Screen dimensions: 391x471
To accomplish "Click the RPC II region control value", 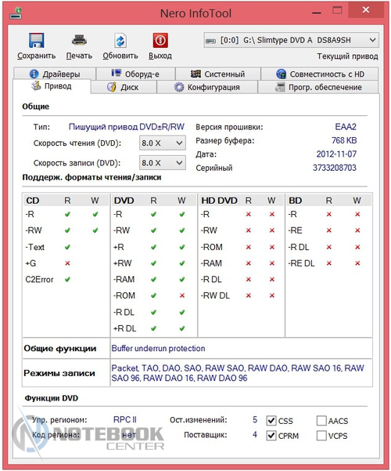I will point(125,419).
